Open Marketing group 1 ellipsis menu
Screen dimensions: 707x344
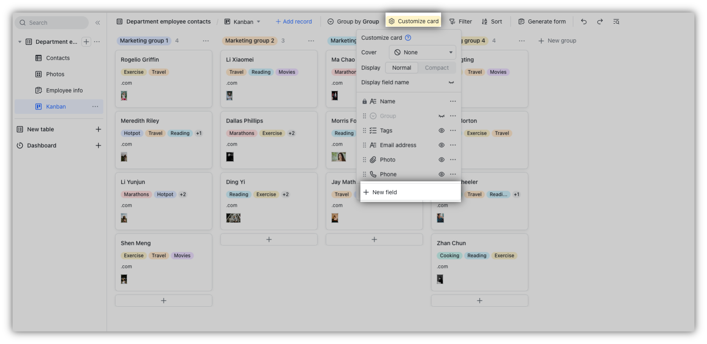point(206,41)
